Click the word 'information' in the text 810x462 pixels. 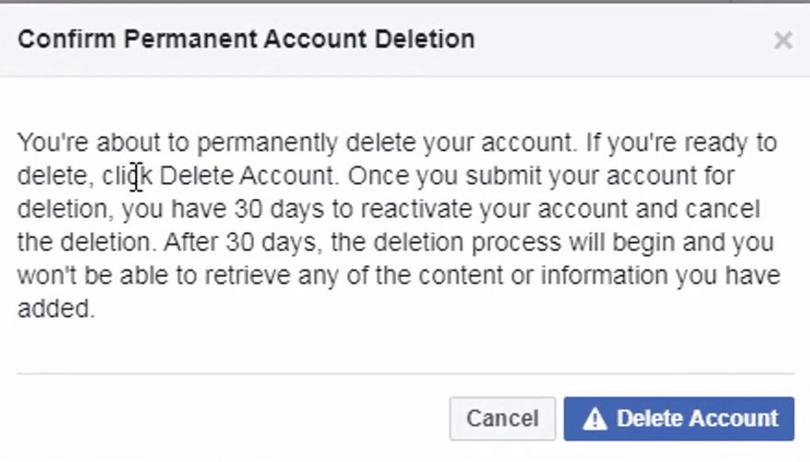pyautogui.click(x=605, y=275)
